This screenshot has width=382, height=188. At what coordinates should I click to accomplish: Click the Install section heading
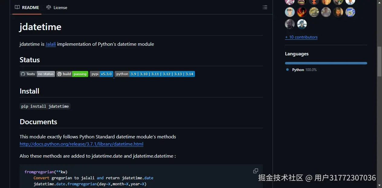click(x=29, y=91)
